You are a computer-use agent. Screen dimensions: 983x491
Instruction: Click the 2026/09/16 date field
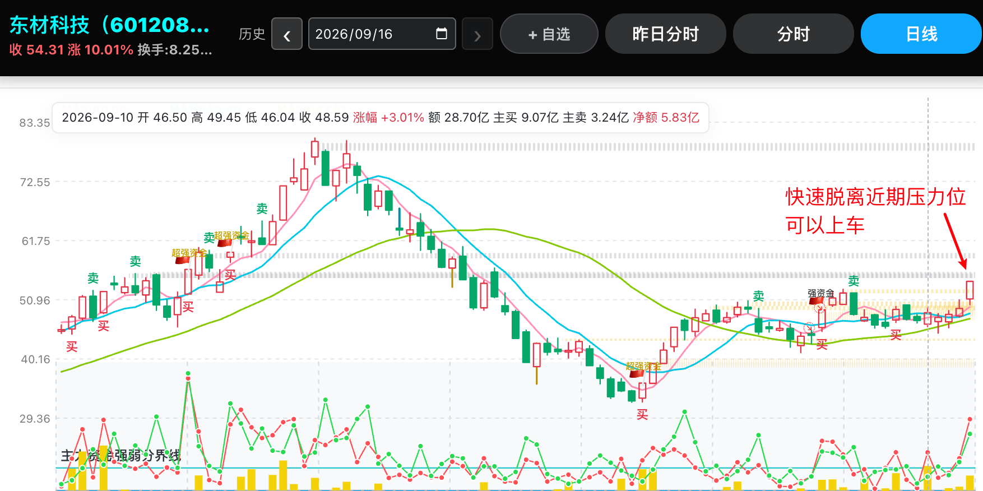(382, 34)
